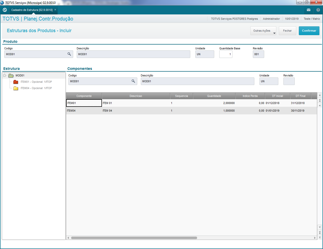Click the Componentes Codigo input field
This screenshot has height=249, width=323.
tap(103, 81)
